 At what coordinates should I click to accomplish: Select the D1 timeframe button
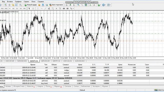pos(17,8)
